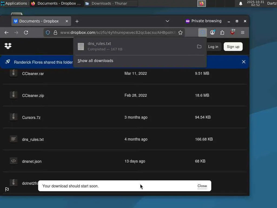Go back using the browser back arrow
The height and width of the screenshot is (208, 277).
pyautogui.click(x=6, y=32)
